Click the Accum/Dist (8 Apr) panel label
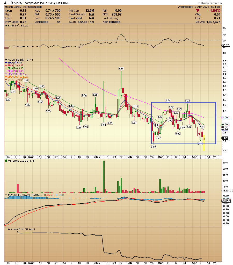This screenshot has width=233, height=265. (x=21, y=229)
